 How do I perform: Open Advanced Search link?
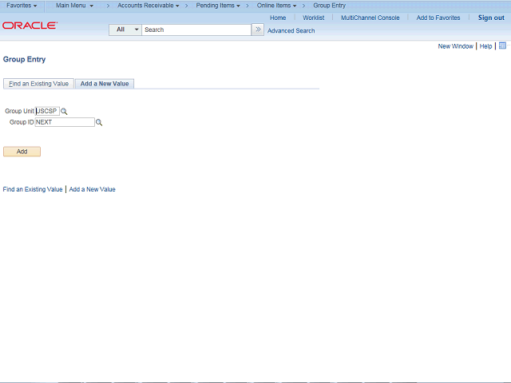pos(291,30)
